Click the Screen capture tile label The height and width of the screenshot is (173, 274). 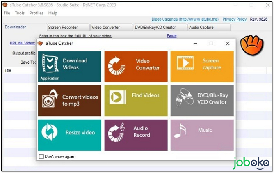[212, 64]
